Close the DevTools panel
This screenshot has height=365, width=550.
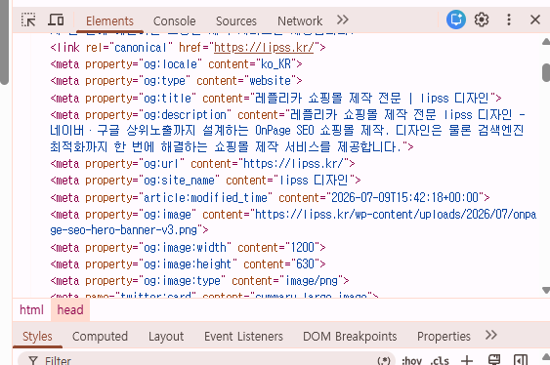535,20
